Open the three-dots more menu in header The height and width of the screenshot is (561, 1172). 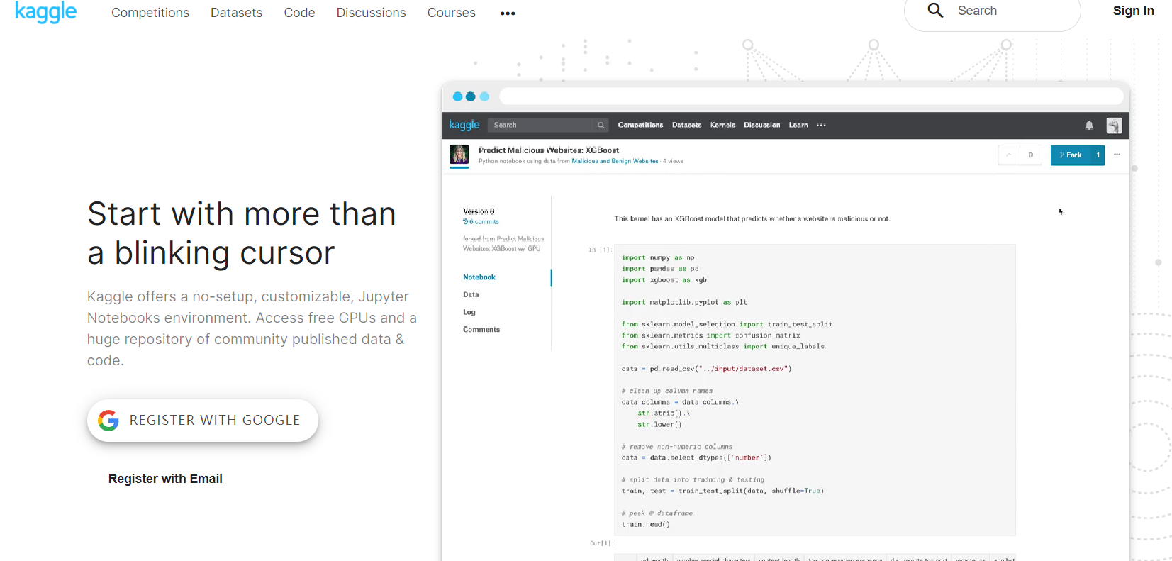(x=508, y=13)
